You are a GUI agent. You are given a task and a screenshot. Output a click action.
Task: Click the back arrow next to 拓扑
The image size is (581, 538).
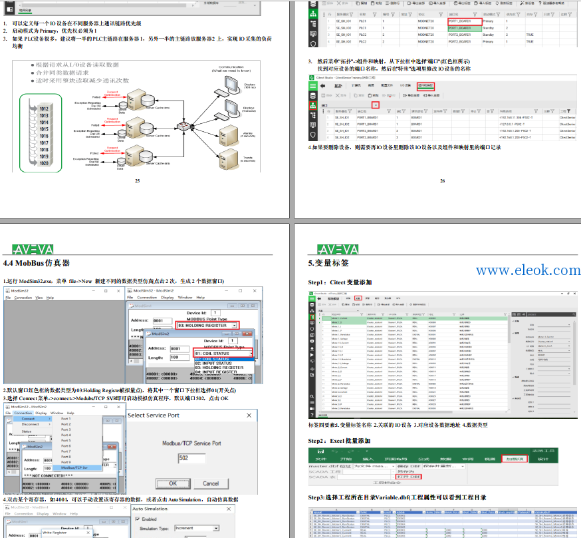(322, 86)
